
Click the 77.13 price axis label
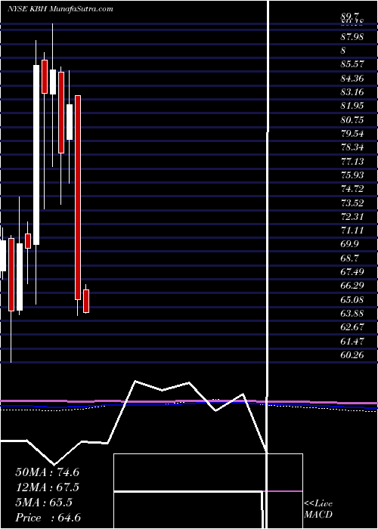coord(352,161)
